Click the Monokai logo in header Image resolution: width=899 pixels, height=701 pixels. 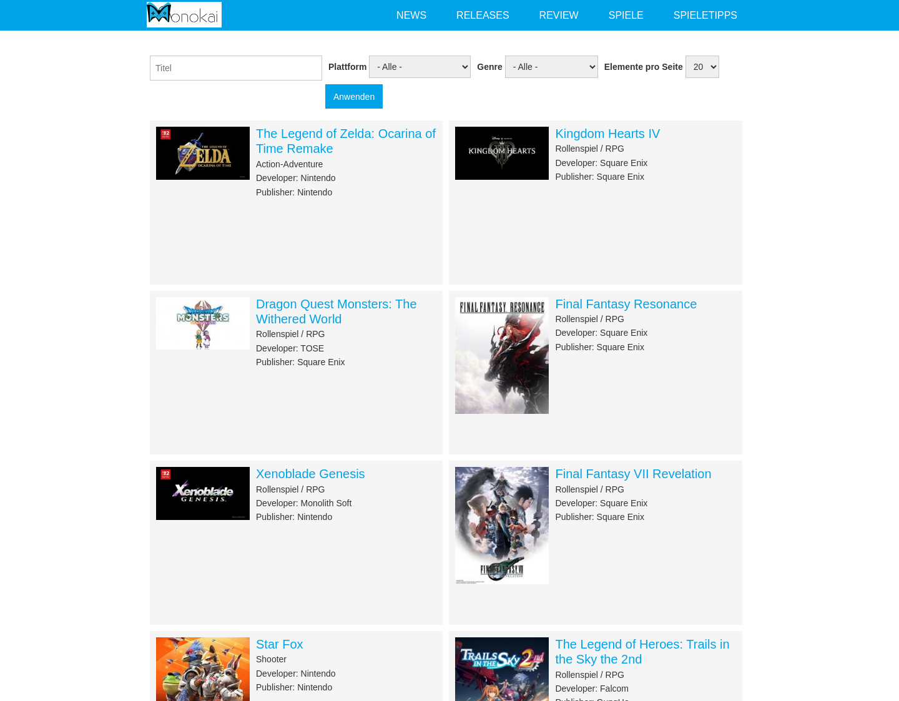pyautogui.click(x=184, y=15)
